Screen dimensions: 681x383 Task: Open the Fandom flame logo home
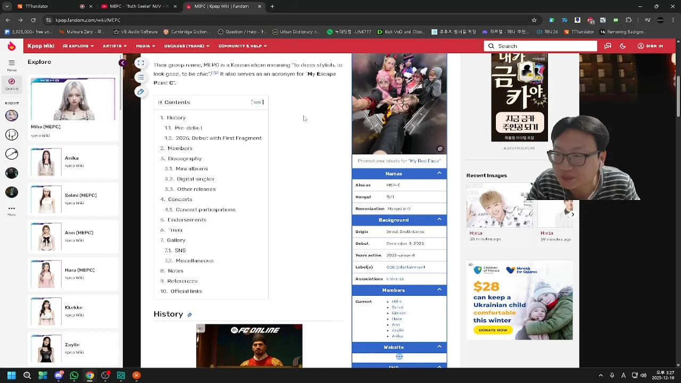click(x=11, y=46)
